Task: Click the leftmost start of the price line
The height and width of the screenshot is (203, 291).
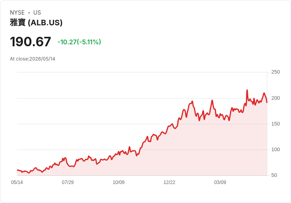Action: point(17,170)
